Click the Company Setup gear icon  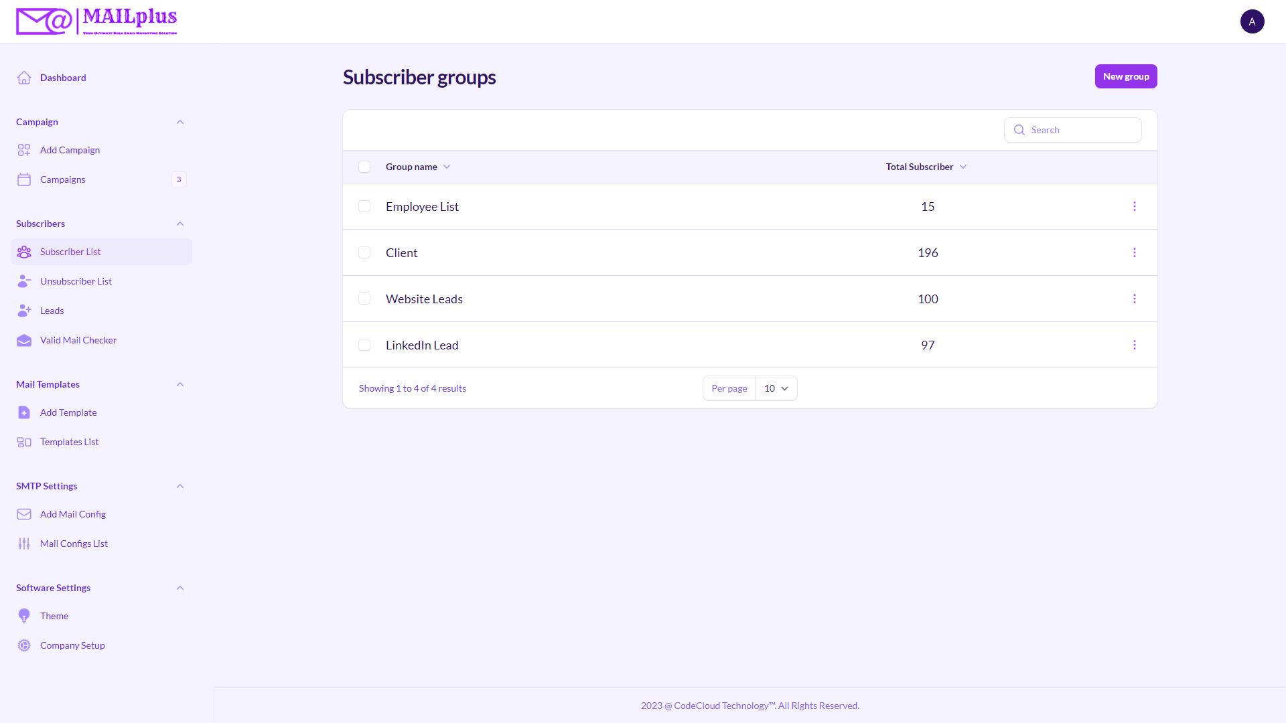24,645
